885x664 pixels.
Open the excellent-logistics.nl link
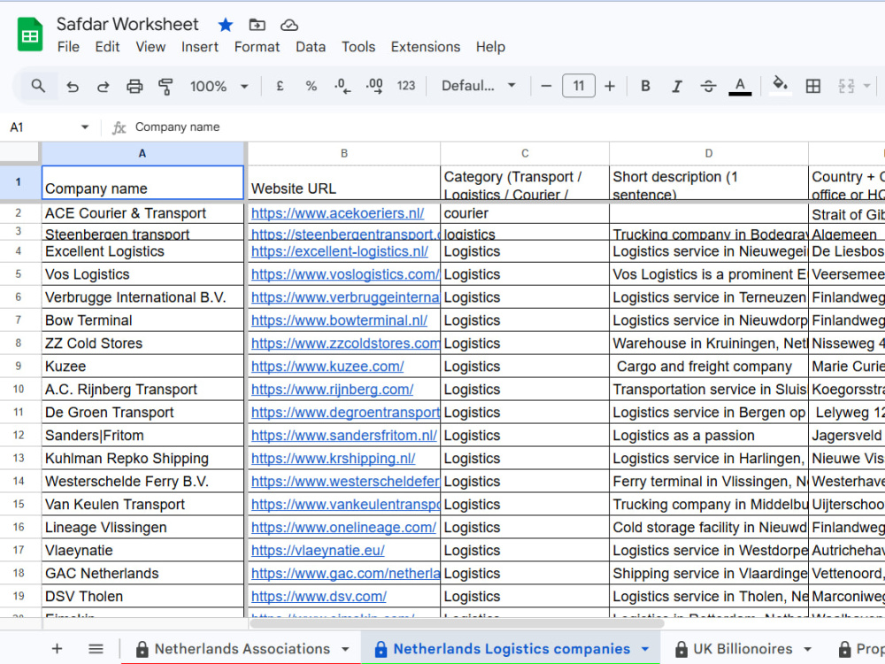pos(340,251)
